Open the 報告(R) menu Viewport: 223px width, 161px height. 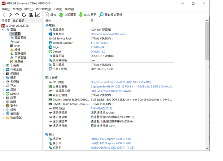[x=29, y=9]
